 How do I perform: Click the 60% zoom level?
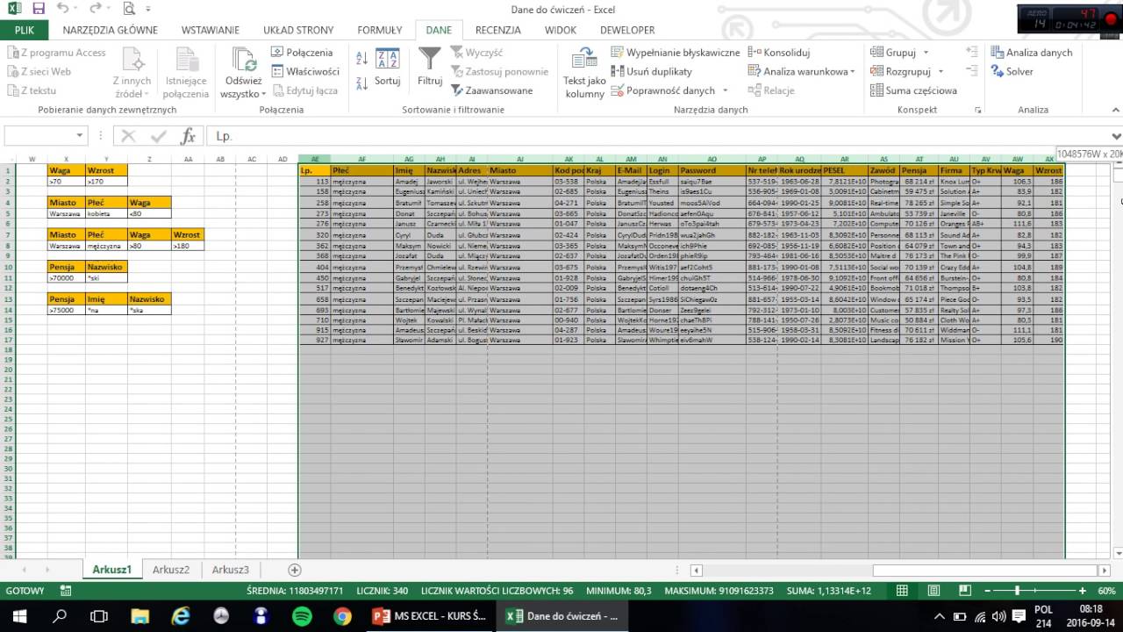1107,591
